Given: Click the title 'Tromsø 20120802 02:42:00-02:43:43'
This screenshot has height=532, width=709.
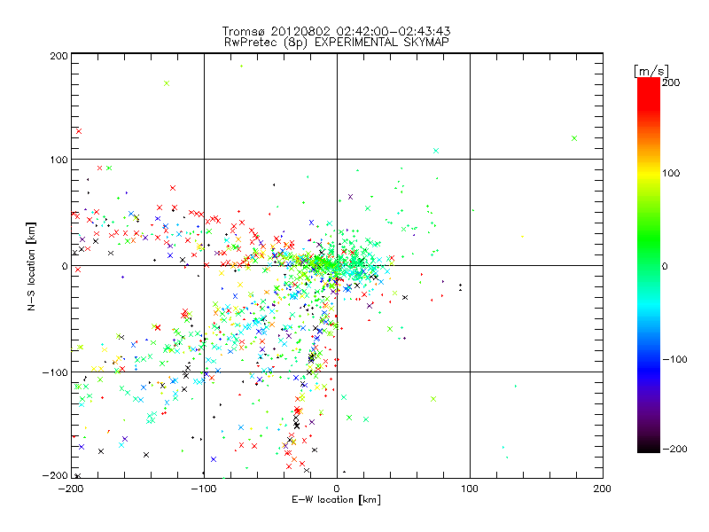Looking at the screenshot, I should [336, 31].
